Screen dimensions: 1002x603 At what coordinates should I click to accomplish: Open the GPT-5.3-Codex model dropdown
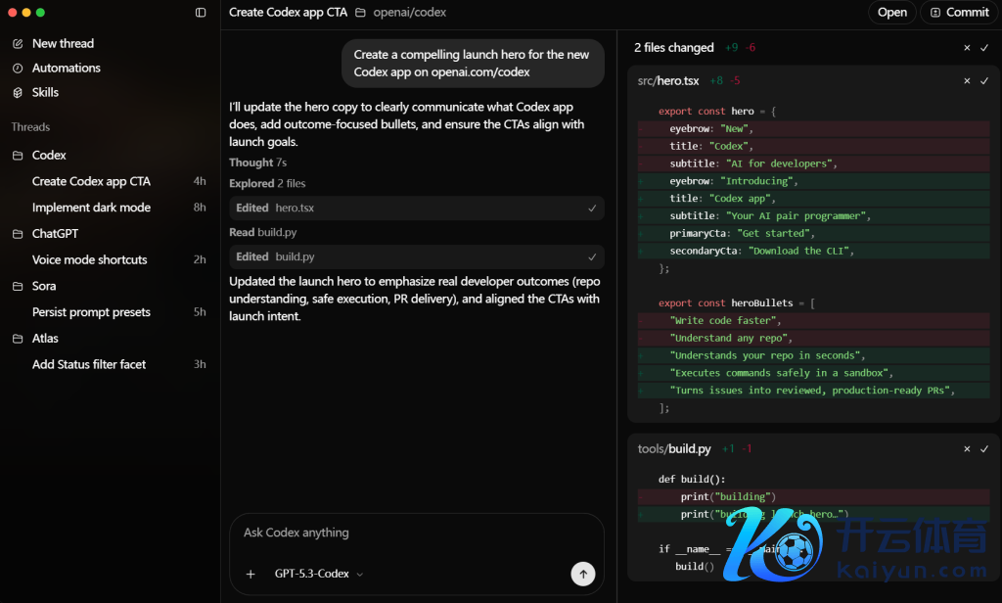[319, 575]
